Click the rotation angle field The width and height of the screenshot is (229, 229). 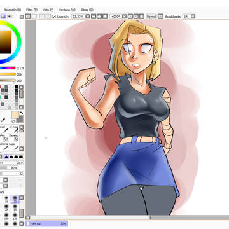click(116, 17)
